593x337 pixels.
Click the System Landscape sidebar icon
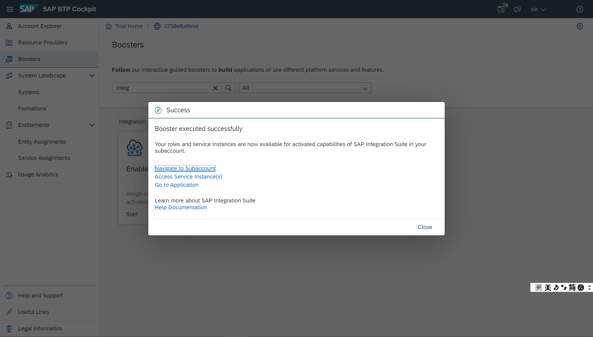(9, 76)
